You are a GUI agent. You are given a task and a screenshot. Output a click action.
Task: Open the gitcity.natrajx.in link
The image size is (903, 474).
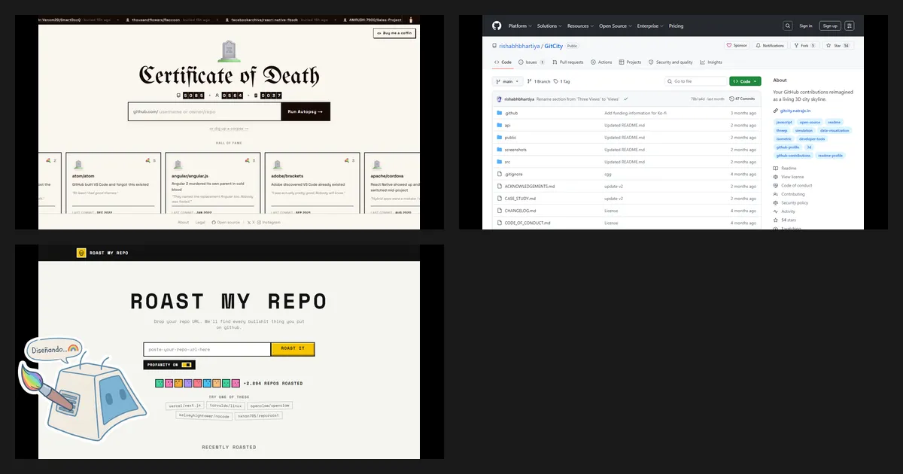pyautogui.click(x=795, y=110)
